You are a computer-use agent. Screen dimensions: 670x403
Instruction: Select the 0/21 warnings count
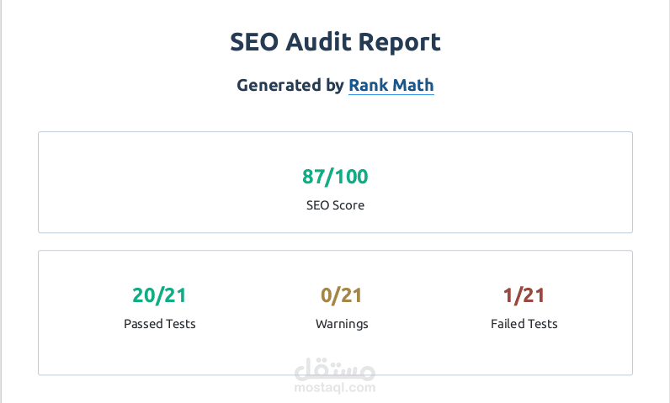(341, 295)
